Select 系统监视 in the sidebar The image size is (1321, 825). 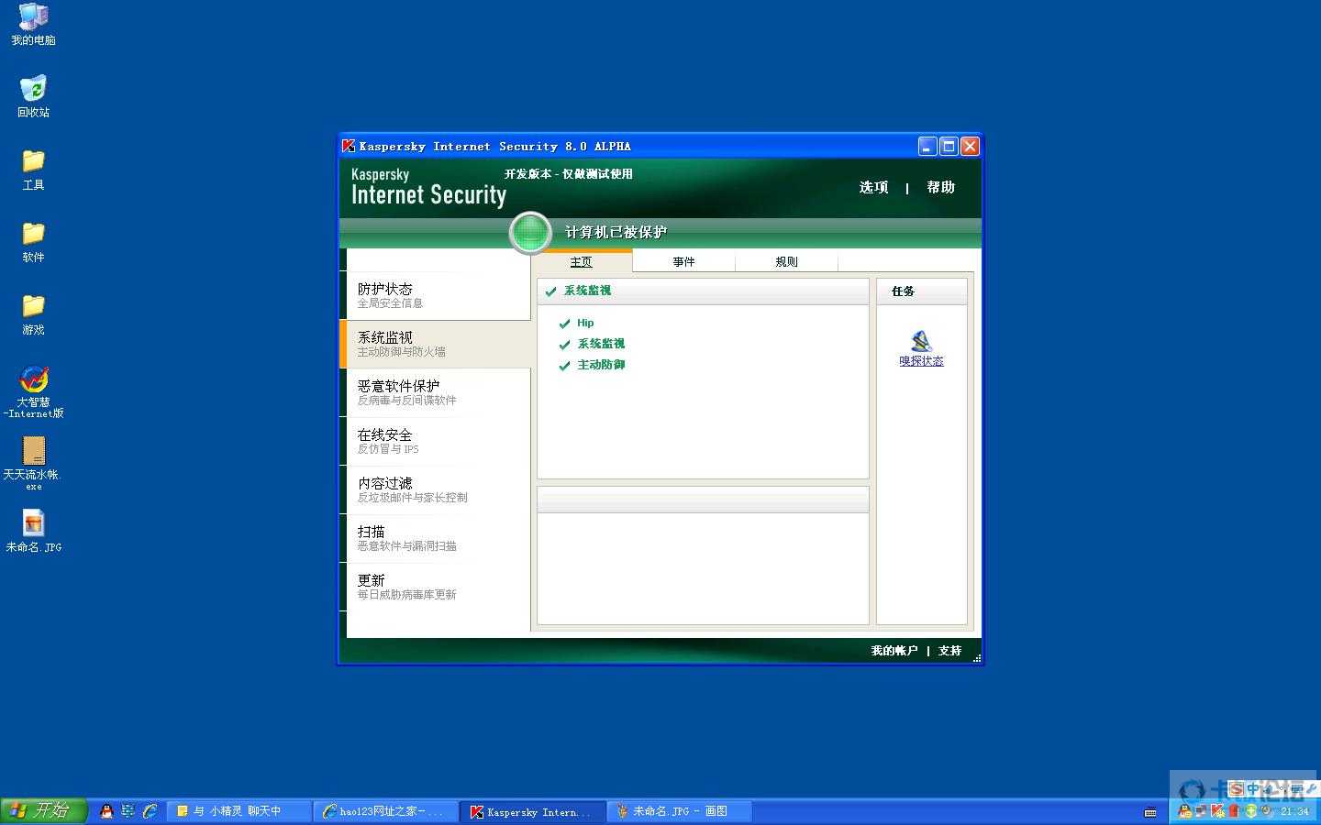[435, 344]
